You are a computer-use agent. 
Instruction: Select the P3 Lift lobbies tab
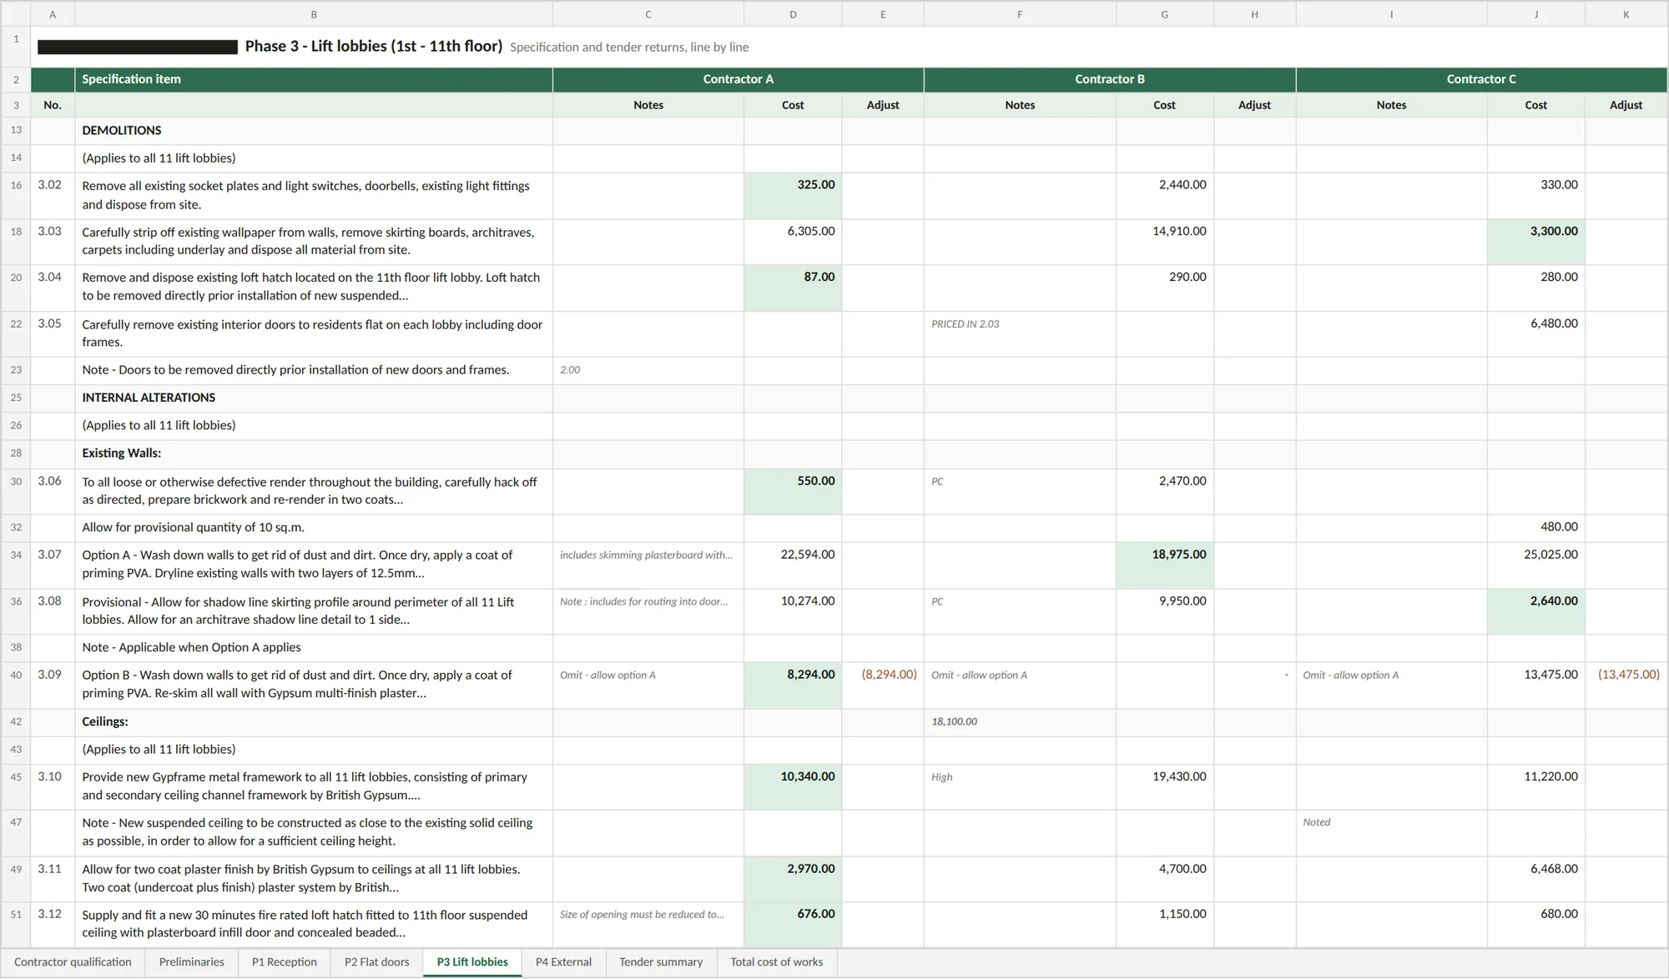pyautogui.click(x=472, y=961)
